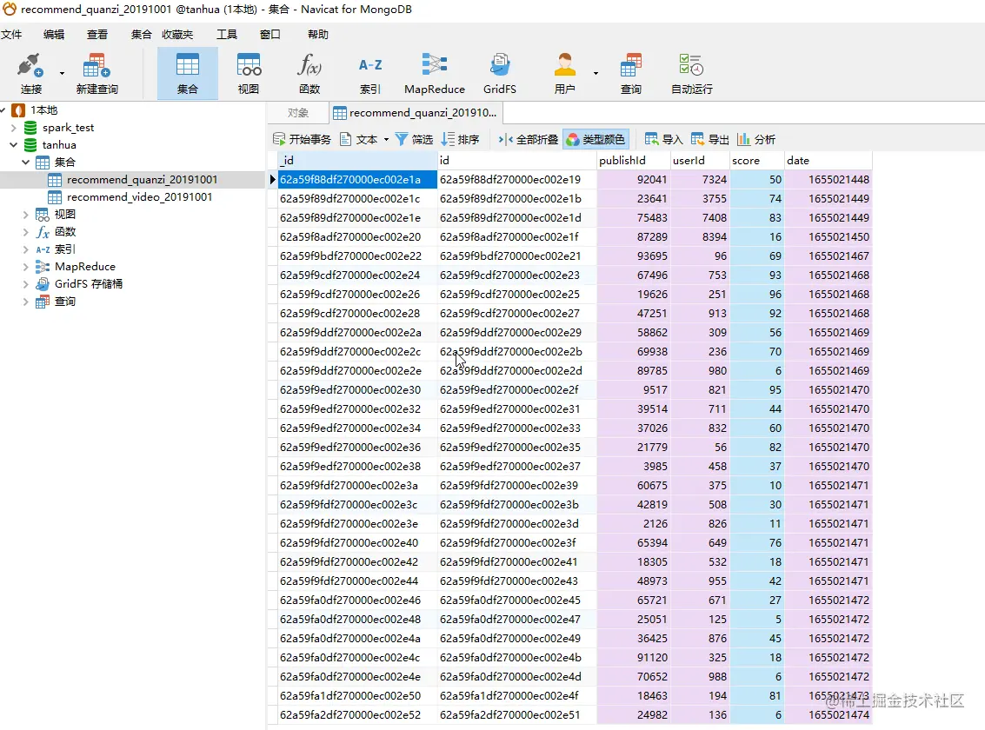Open the User toolbar button

[565, 74]
